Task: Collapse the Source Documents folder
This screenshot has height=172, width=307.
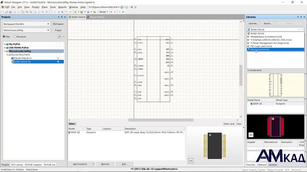Action: (x=7, y=54)
